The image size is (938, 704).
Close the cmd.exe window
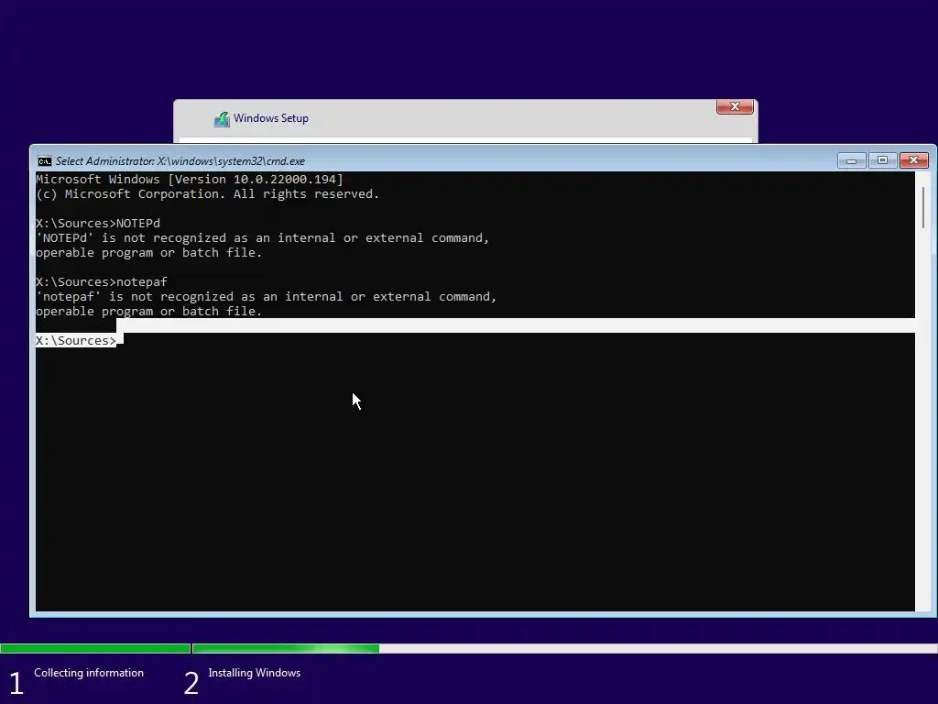point(913,160)
